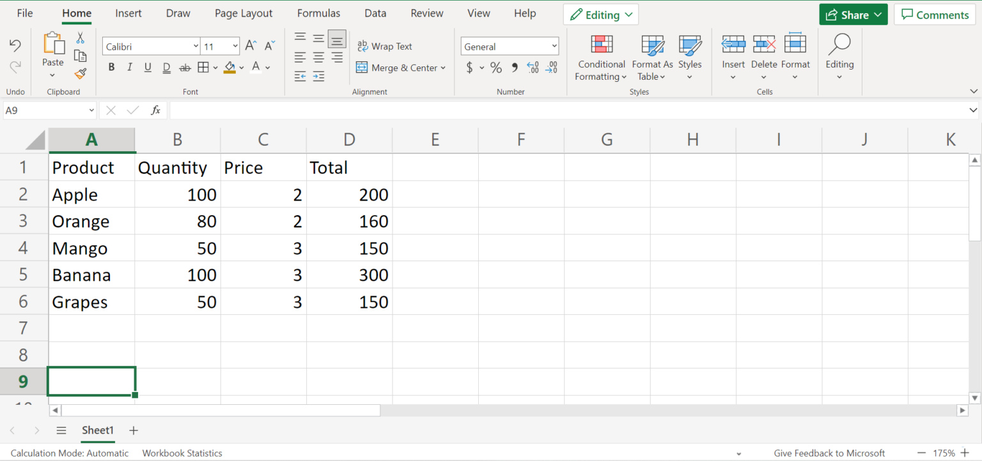Click the Cut scissors icon
Image resolution: width=982 pixels, height=461 pixels.
(x=81, y=38)
